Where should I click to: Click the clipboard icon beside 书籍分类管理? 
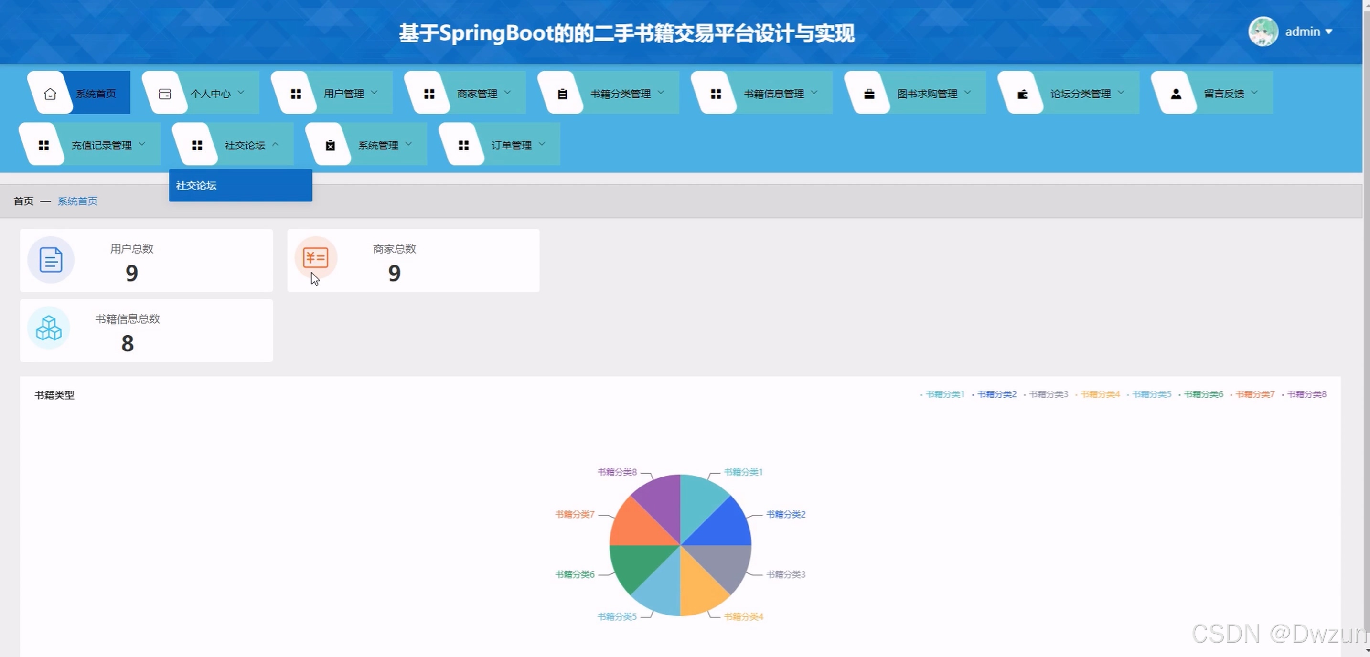562,94
